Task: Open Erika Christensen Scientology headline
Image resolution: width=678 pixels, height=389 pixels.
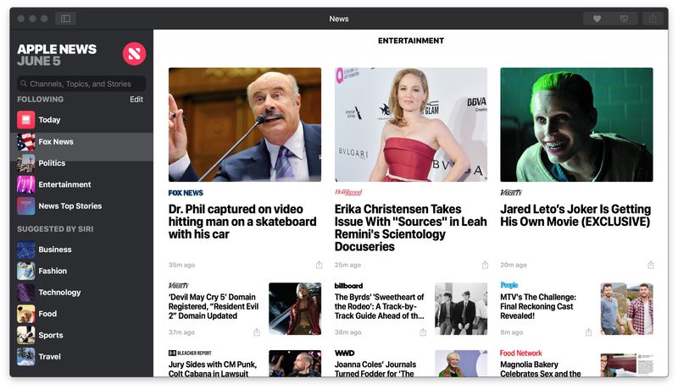Action: pyautogui.click(x=410, y=227)
